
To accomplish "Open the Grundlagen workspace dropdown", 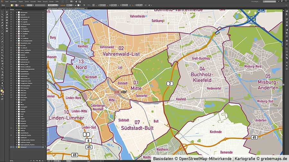I will tap(256, 2).
